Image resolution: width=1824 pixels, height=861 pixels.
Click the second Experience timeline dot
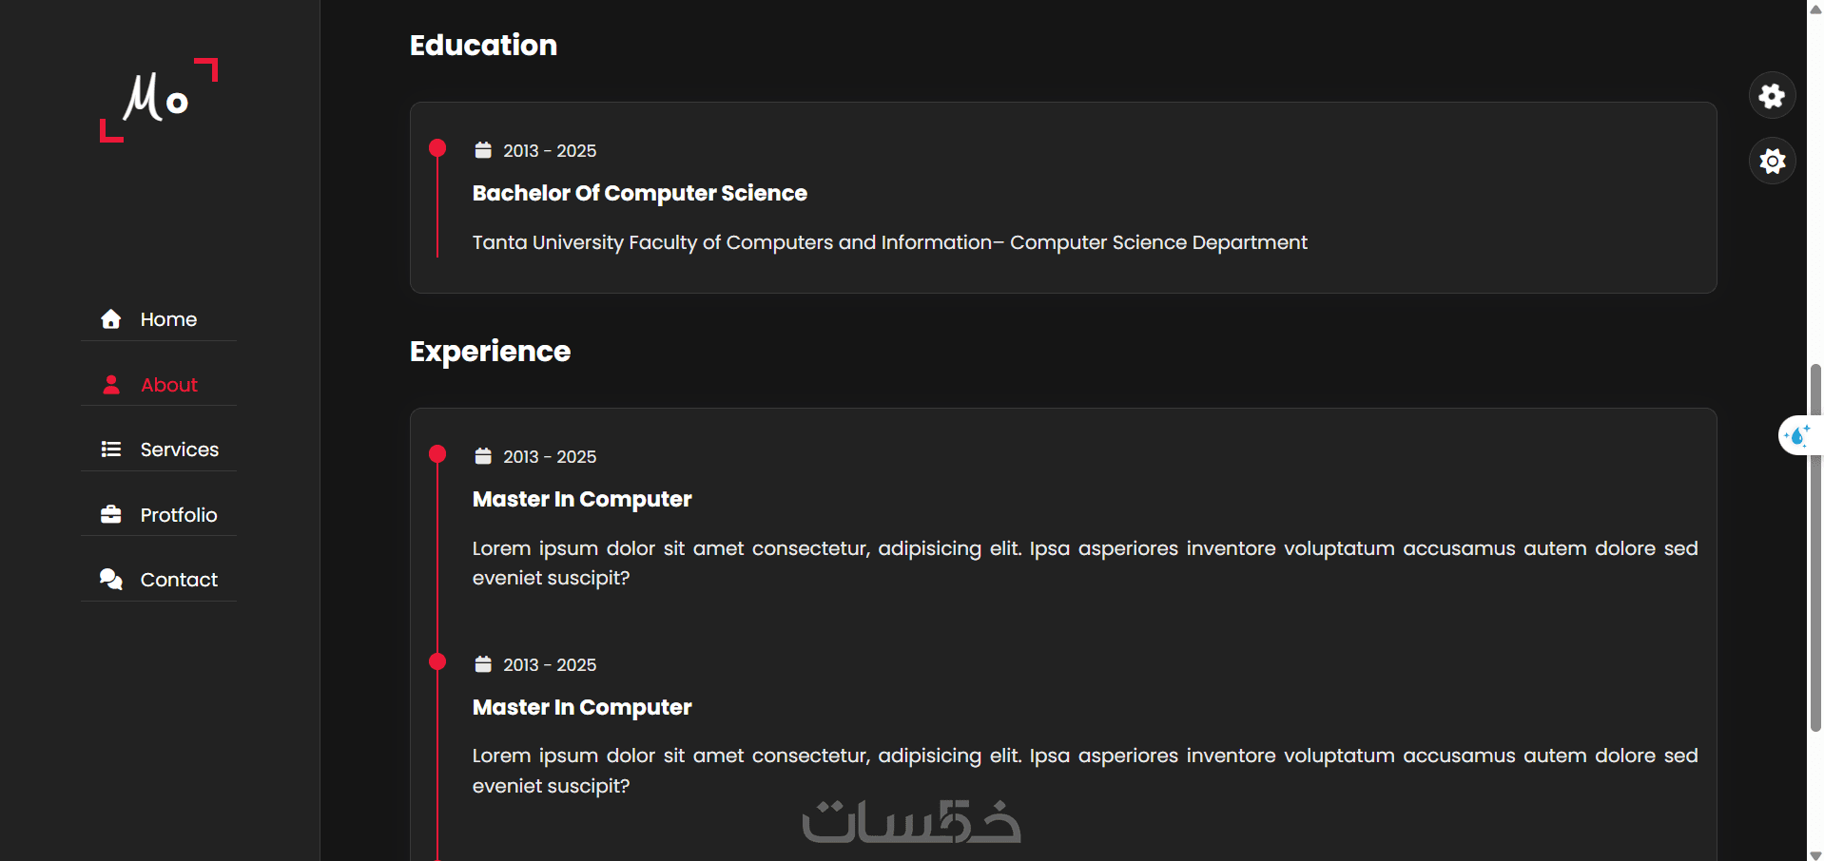click(437, 661)
